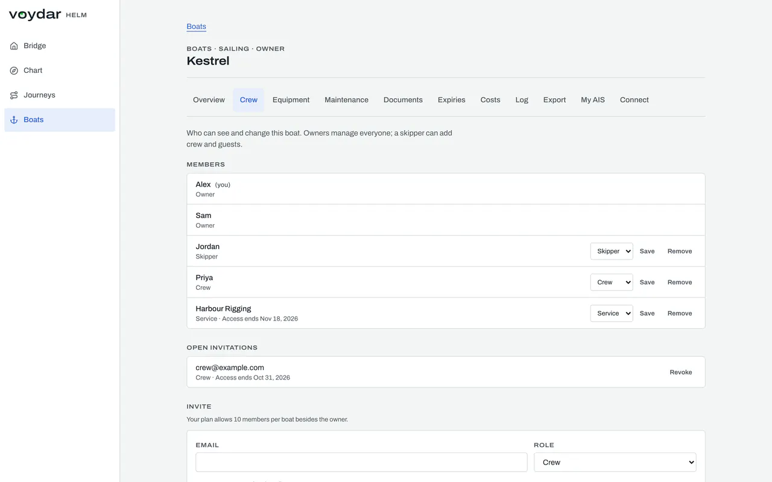The height and width of the screenshot is (482, 772).
Task: Switch to the Expiries tab
Action: 452,100
